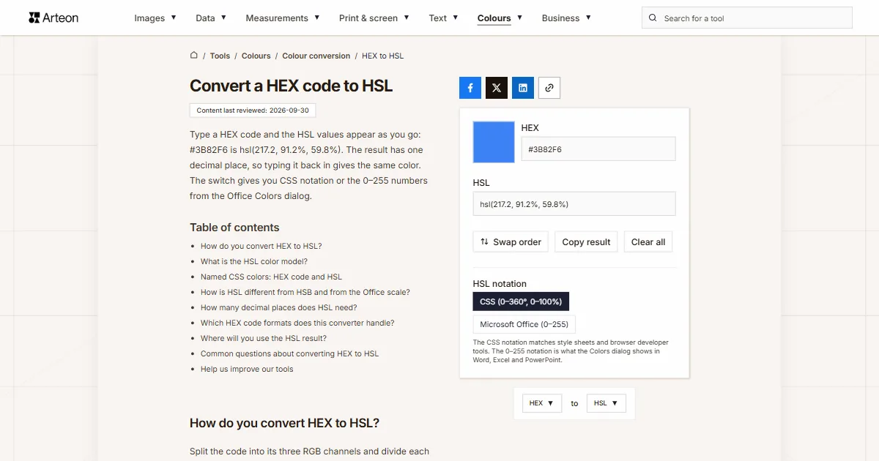Click the HEX input field
The height and width of the screenshot is (461, 879).
click(x=598, y=149)
